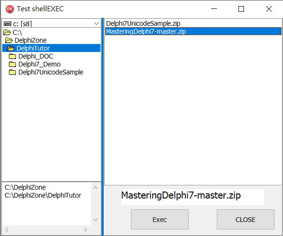The image size is (283, 236).
Task: Click the DX application icon in the title bar
Action: (9, 9)
